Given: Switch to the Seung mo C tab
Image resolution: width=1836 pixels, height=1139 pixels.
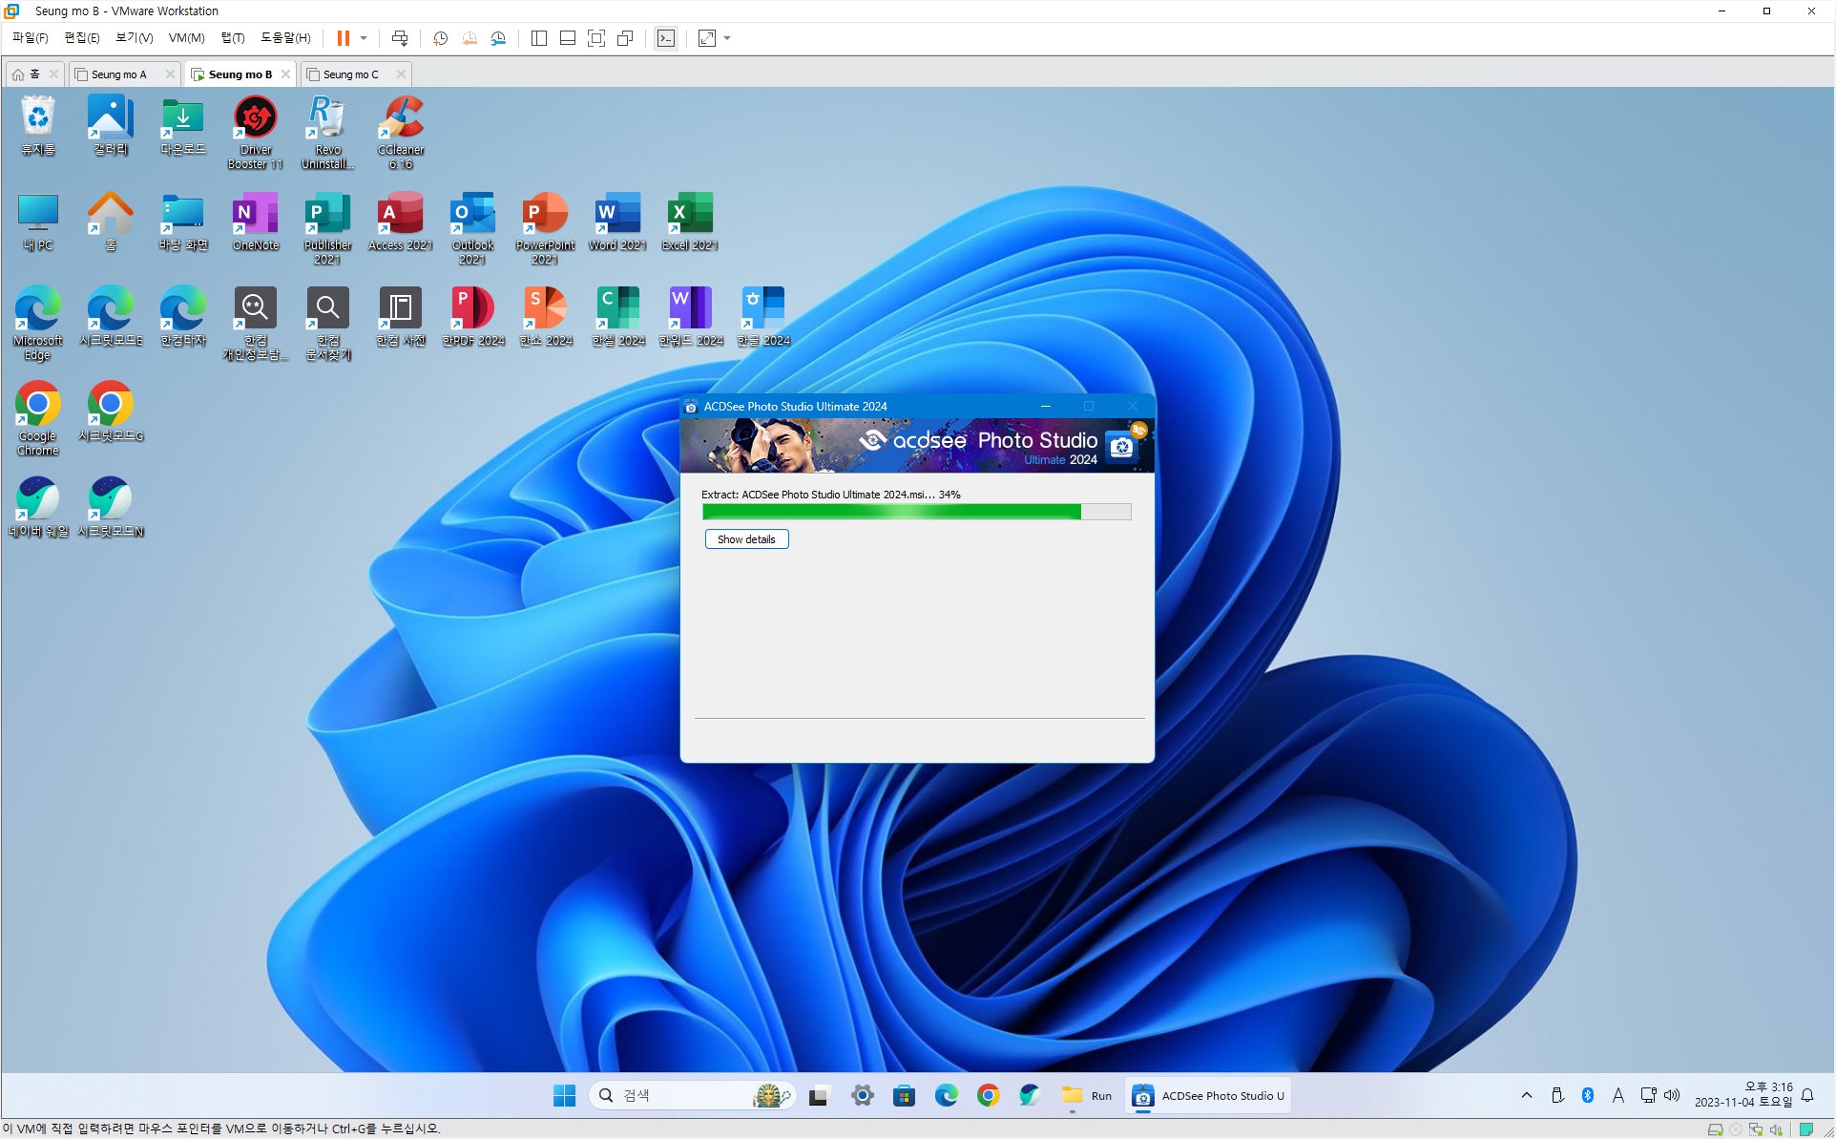Looking at the screenshot, I should pyautogui.click(x=350, y=74).
